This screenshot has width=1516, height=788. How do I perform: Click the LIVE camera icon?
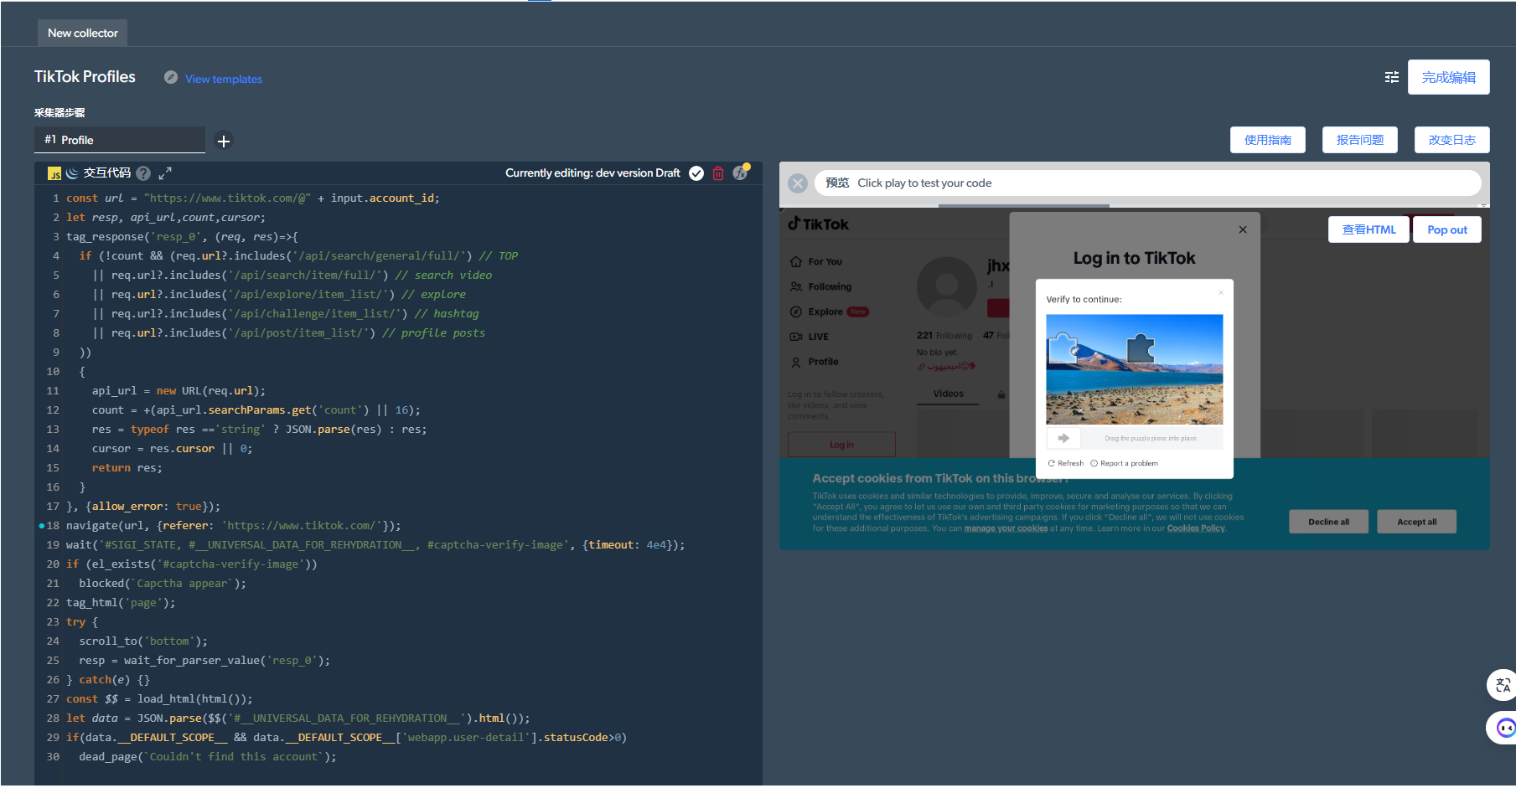pos(796,337)
